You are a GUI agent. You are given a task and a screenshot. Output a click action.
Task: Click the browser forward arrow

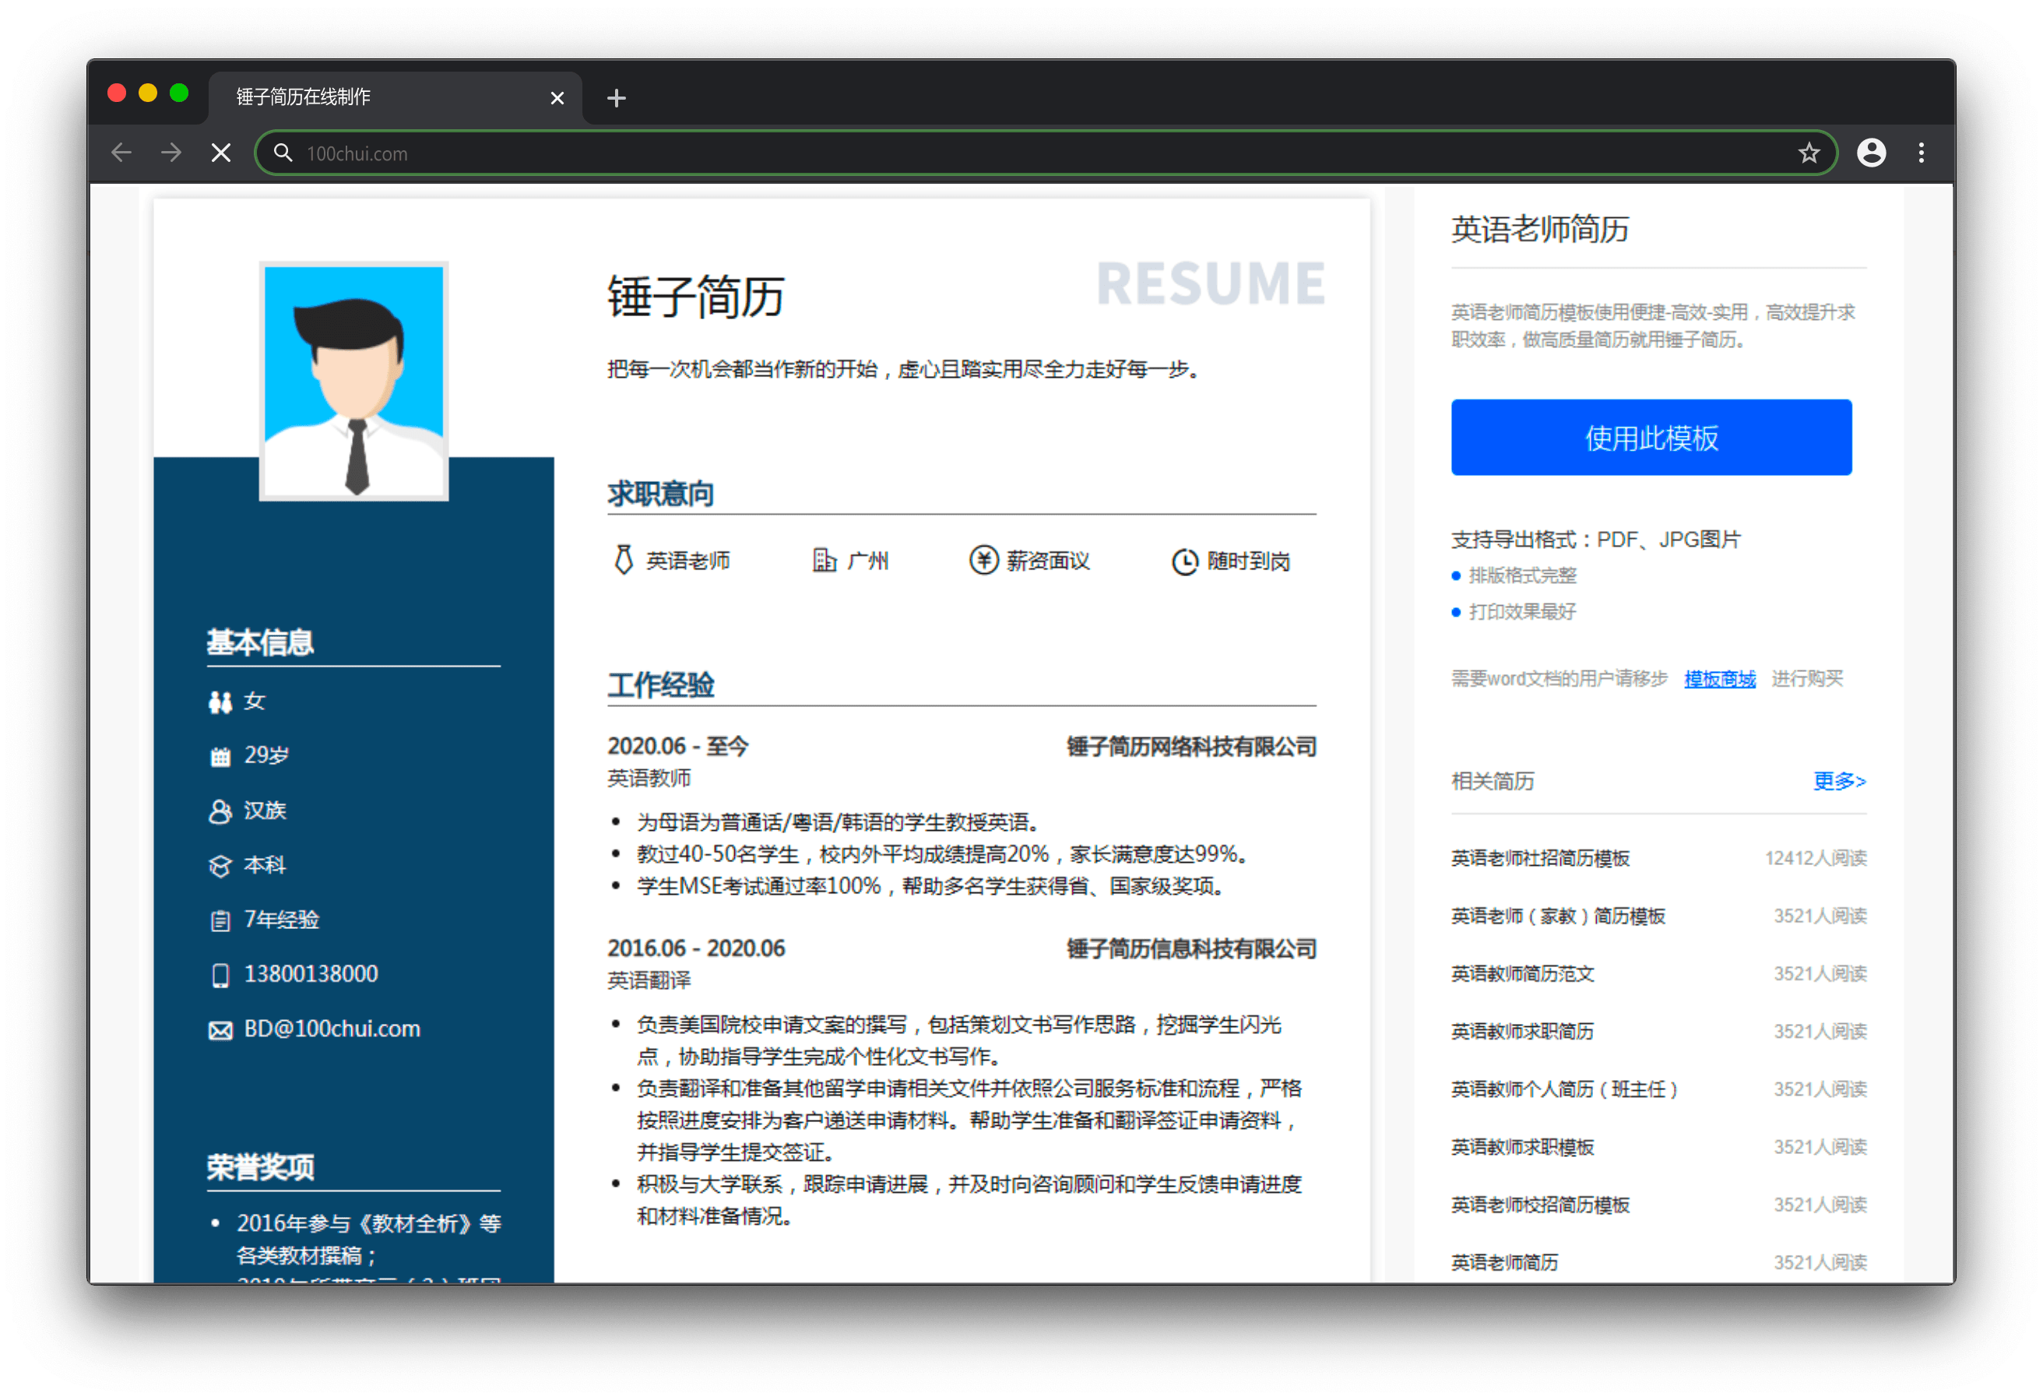pyautogui.click(x=171, y=153)
